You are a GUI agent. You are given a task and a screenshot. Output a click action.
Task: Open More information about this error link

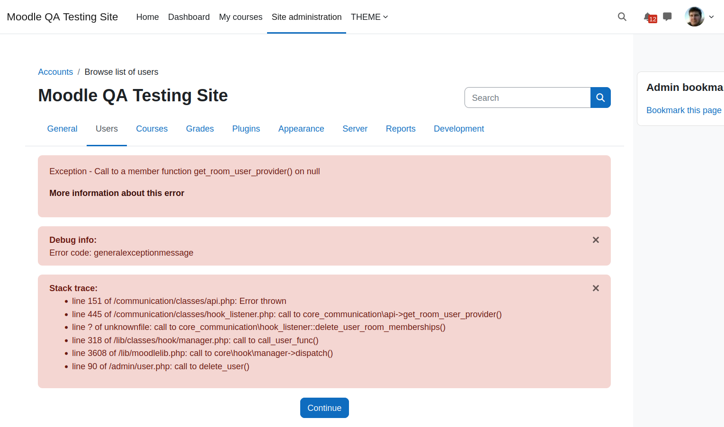click(116, 193)
